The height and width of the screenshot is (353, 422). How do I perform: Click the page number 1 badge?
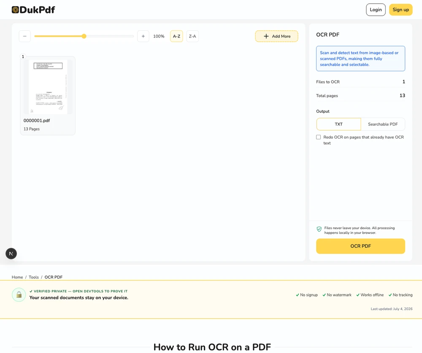tap(23, 57)
